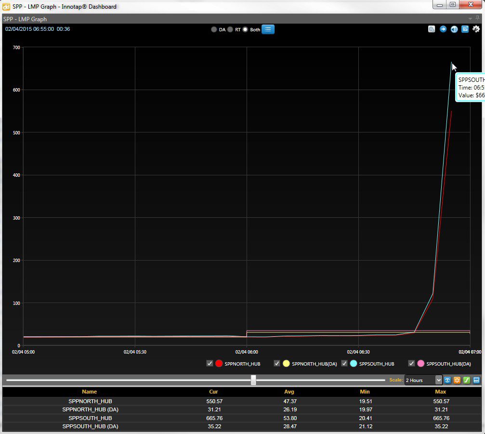Viewport: 485px width, 434px height.
Task: Click the cyan SPPSOUTH_HUB color swatch
Action: coord(354,364)
